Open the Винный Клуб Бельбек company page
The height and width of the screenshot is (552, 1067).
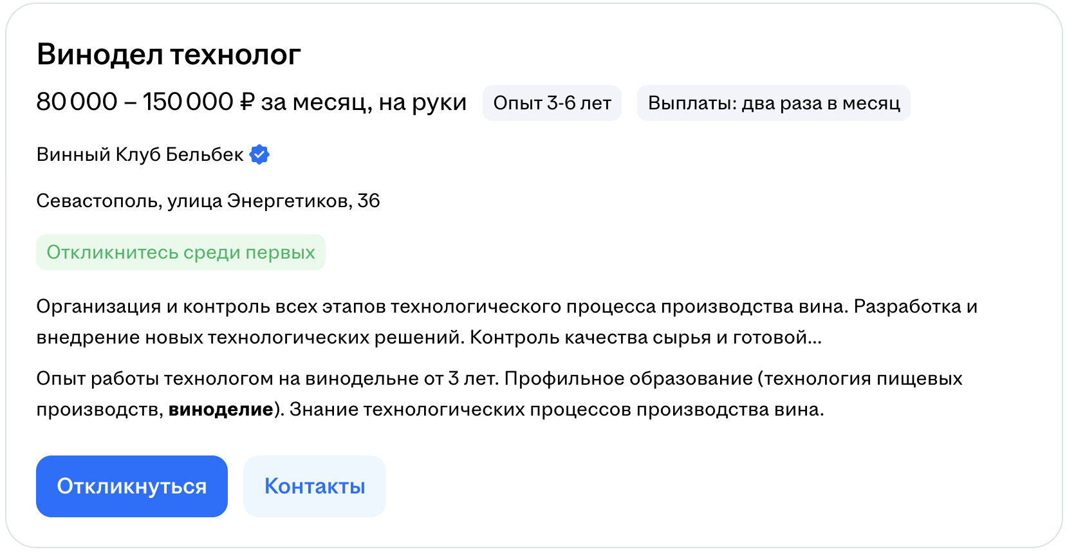coord(140,155)
